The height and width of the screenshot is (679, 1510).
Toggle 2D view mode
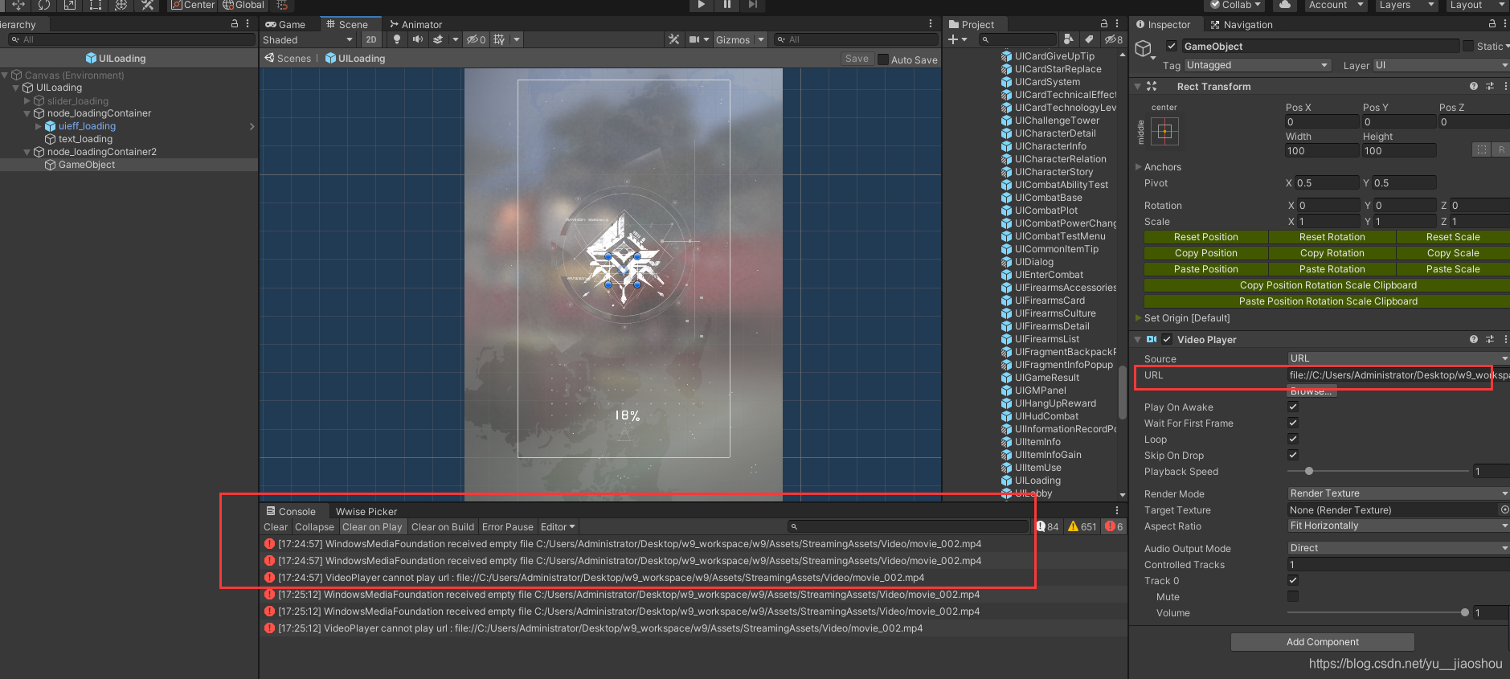coord(370,39)
